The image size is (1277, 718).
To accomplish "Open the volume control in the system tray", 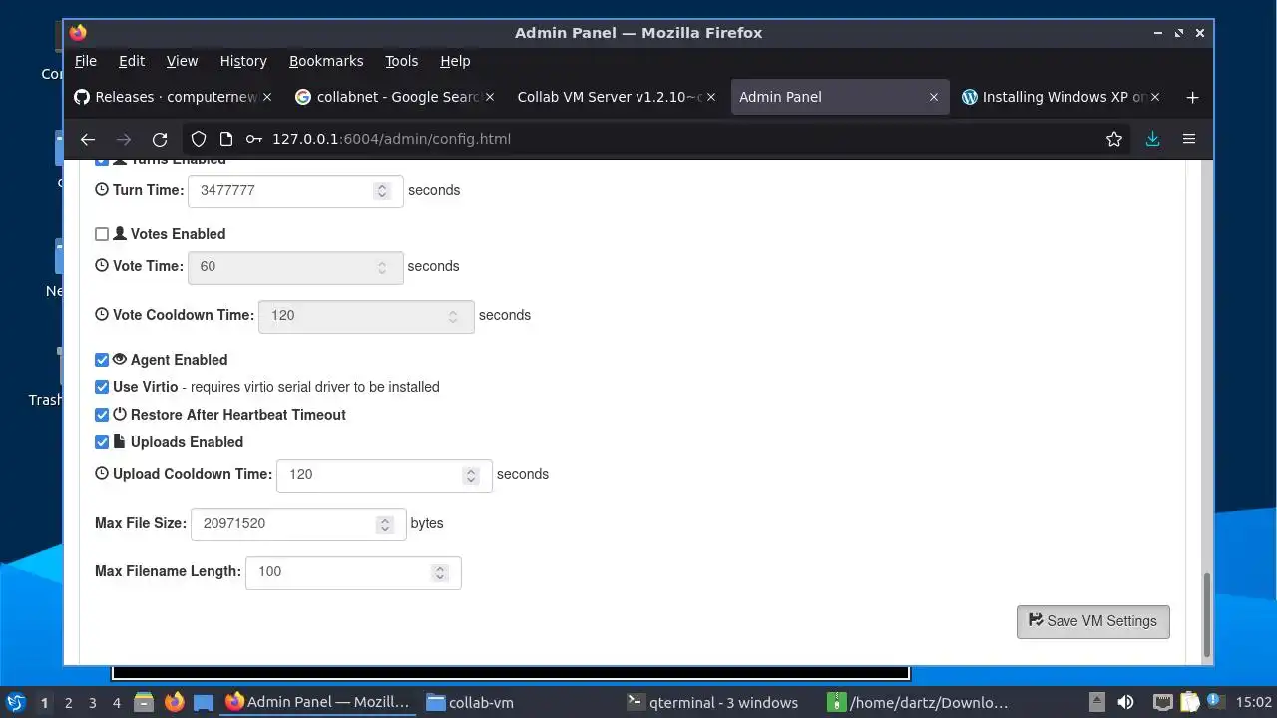I will tap(1125, 702).
